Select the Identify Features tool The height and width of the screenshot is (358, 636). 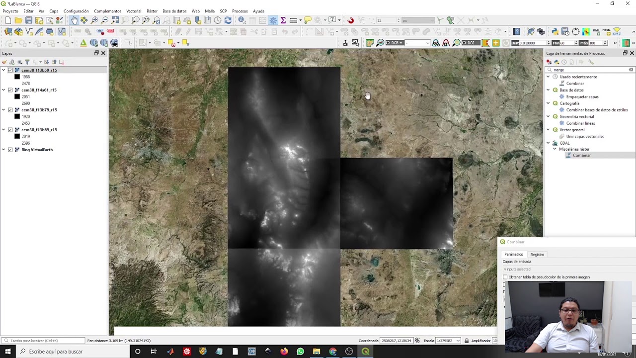click(241, 20)
